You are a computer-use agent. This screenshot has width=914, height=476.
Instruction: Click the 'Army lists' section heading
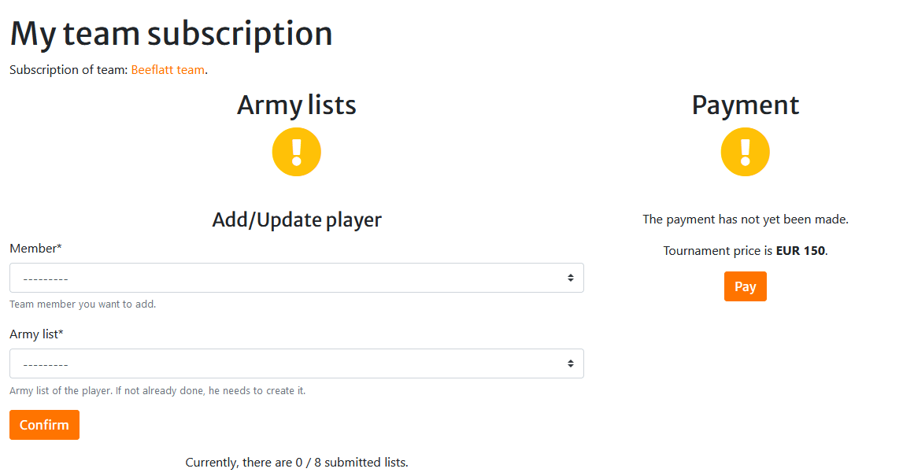pos(296,105)
